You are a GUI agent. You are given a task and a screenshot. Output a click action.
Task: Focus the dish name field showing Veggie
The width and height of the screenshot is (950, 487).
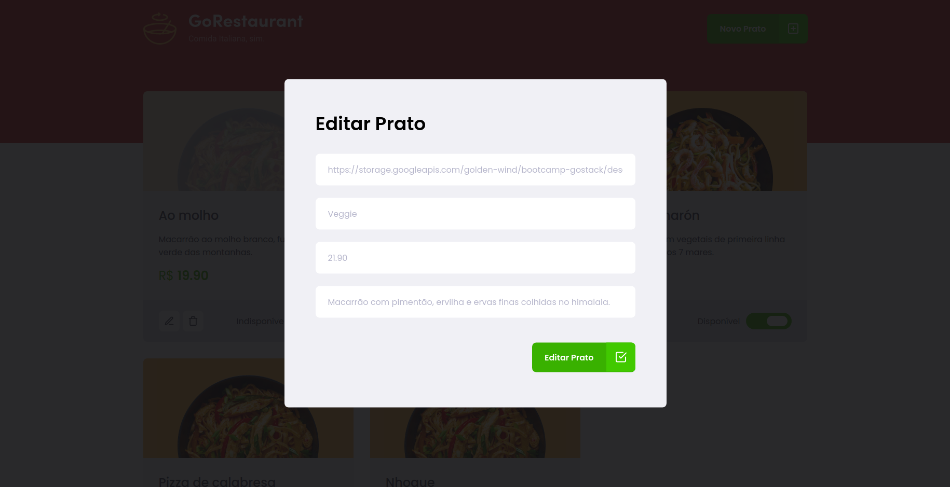tap(476, 214)
